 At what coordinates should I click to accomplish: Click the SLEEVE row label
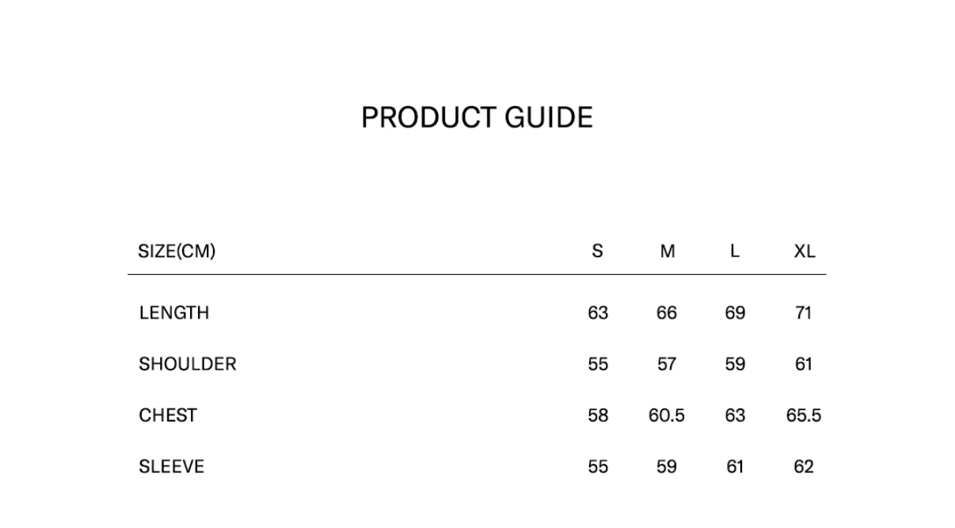click(171, 467)
